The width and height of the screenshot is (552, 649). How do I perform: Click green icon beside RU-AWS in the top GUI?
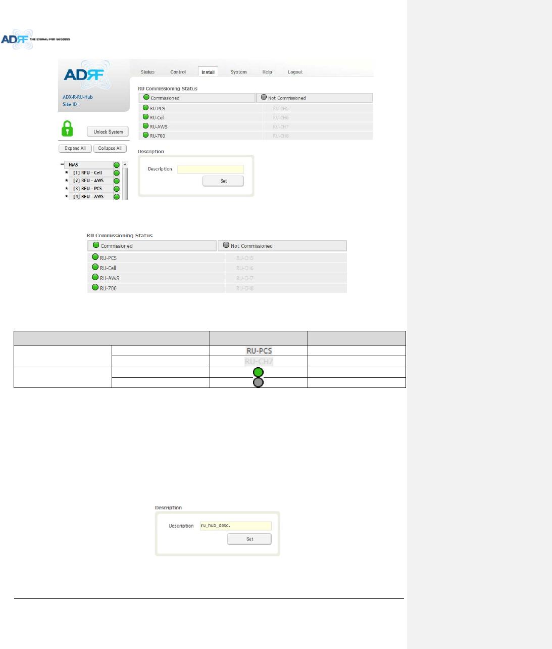tap(145, 126)
